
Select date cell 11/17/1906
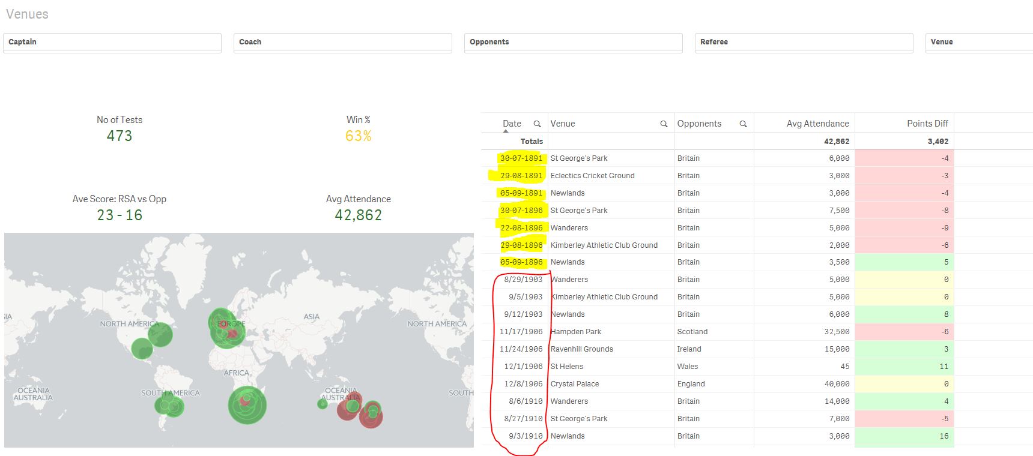(x=521, y=332)
